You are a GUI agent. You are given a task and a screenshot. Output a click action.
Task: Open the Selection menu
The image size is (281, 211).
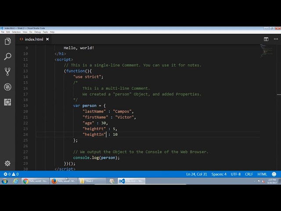[x=16, y=32]
